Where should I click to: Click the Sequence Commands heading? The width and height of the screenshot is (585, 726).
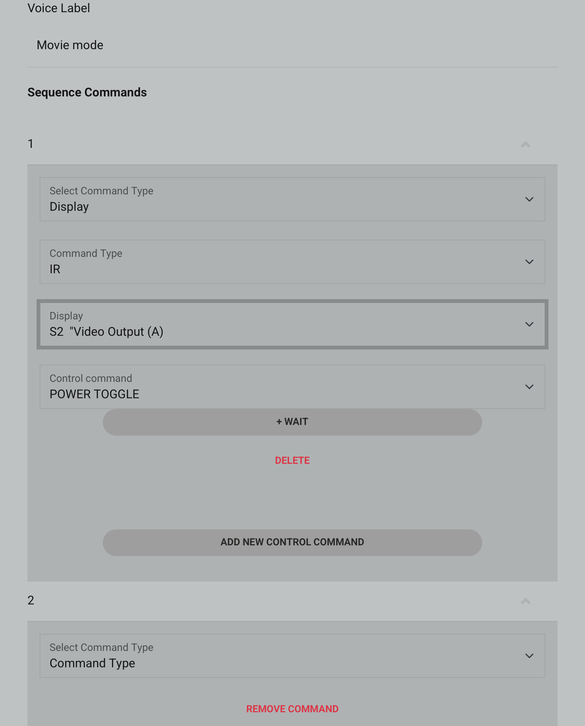pos(87,92)
